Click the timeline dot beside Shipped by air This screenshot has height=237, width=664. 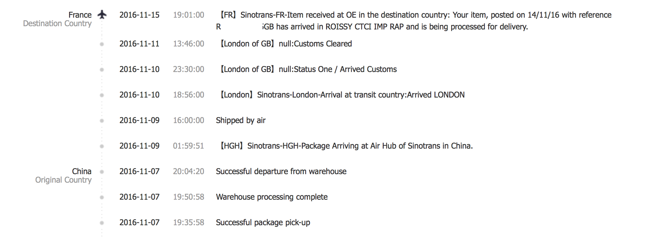click(102, 121)
